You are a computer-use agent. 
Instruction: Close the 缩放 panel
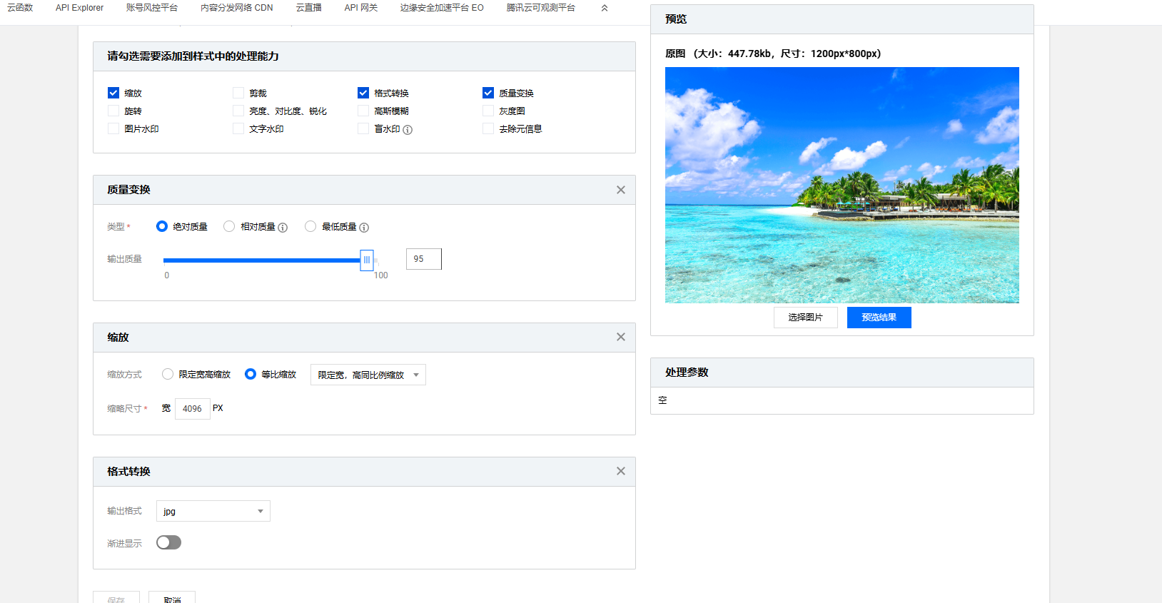tap(621, 337)
